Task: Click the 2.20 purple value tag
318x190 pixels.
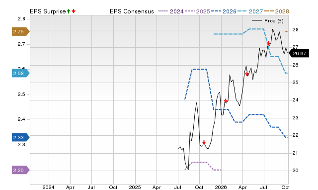Action: pos(21,170)
